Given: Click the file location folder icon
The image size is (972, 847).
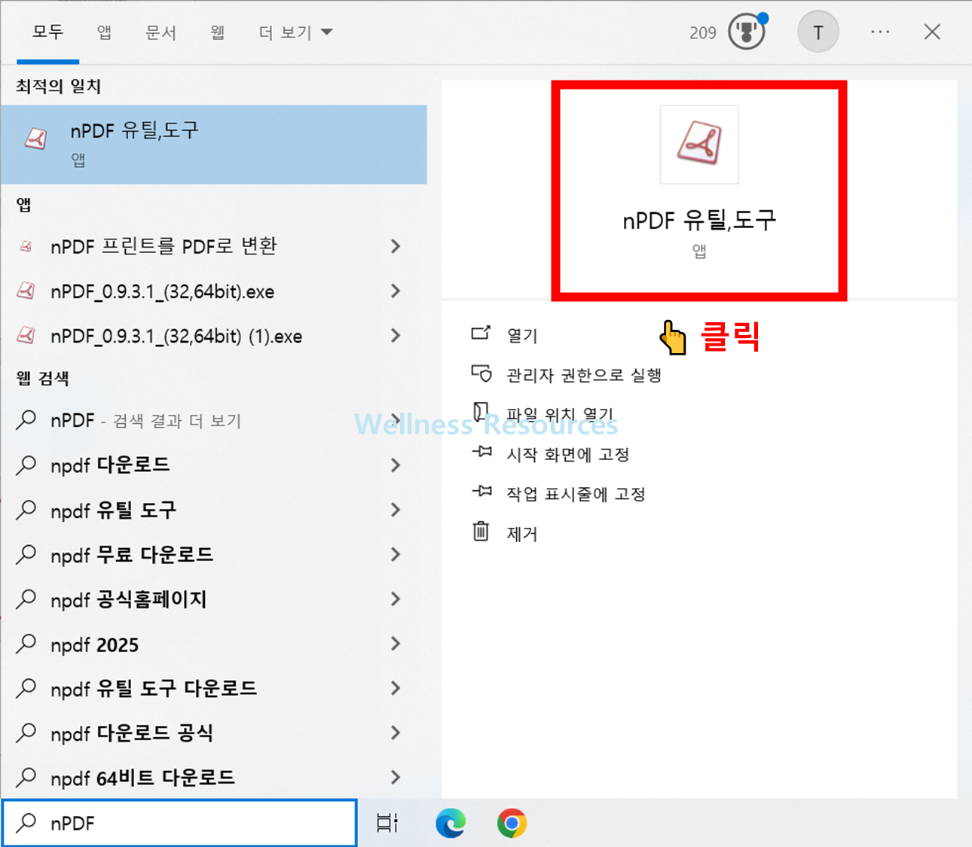Looking at the screenshot, I should point(481,411).
